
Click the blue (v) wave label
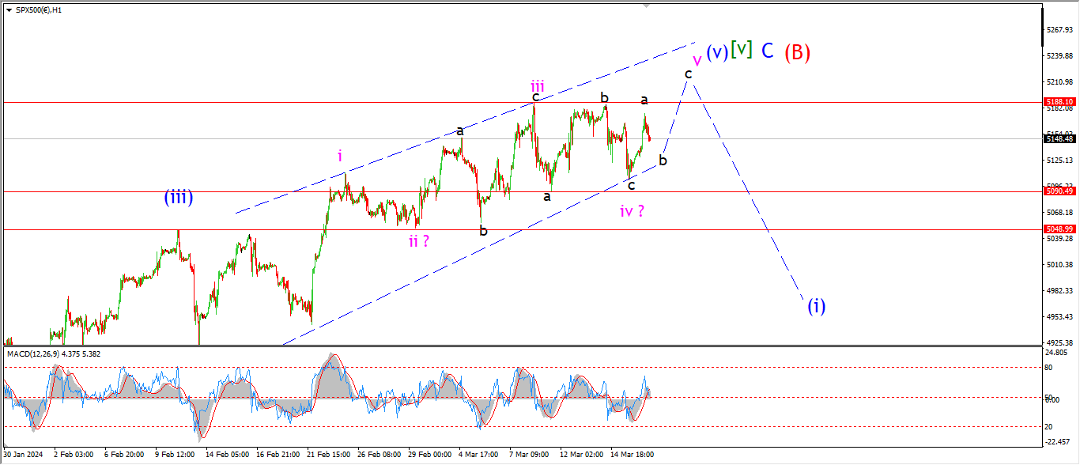(x=716, y=52)
